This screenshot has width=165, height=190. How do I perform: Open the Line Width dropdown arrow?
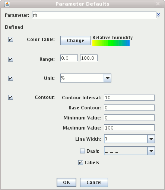pyautogui.click(x=151, y=139)
